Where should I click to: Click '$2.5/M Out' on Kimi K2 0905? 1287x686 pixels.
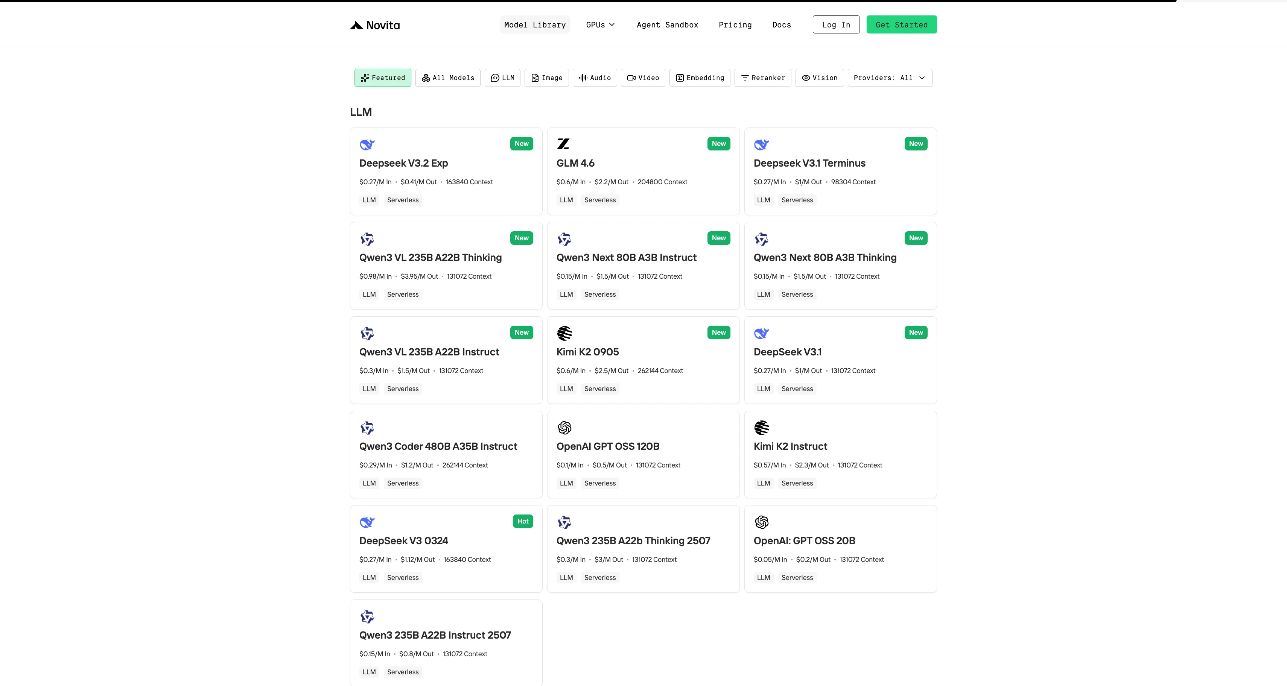tap(611, 371)
